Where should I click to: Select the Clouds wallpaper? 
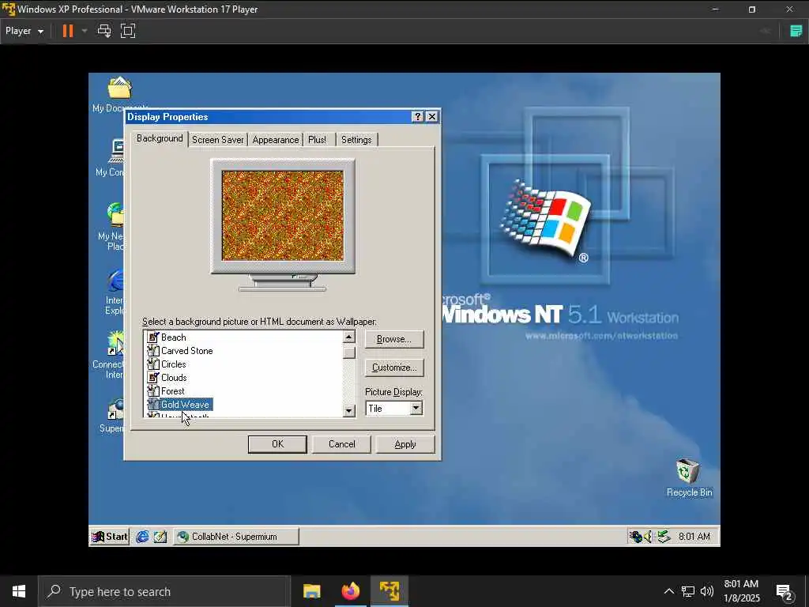click(174, 378)
